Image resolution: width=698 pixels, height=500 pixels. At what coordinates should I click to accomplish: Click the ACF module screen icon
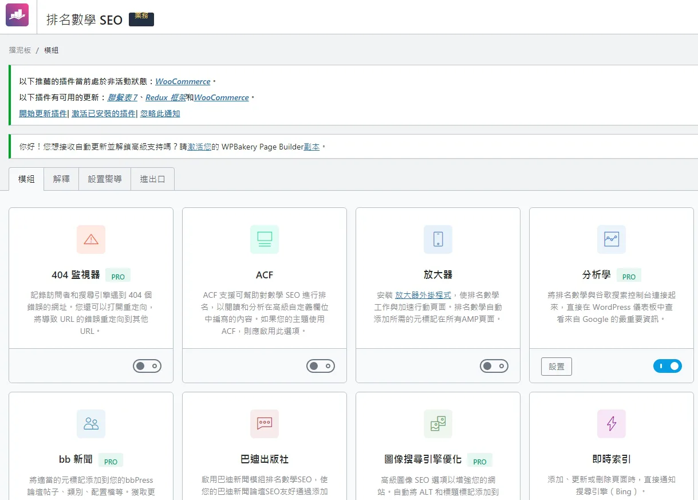click(x=265, y=239)
